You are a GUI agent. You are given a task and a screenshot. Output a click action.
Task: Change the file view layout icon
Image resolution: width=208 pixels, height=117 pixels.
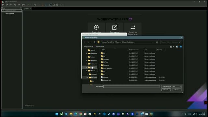pos(171,47)
